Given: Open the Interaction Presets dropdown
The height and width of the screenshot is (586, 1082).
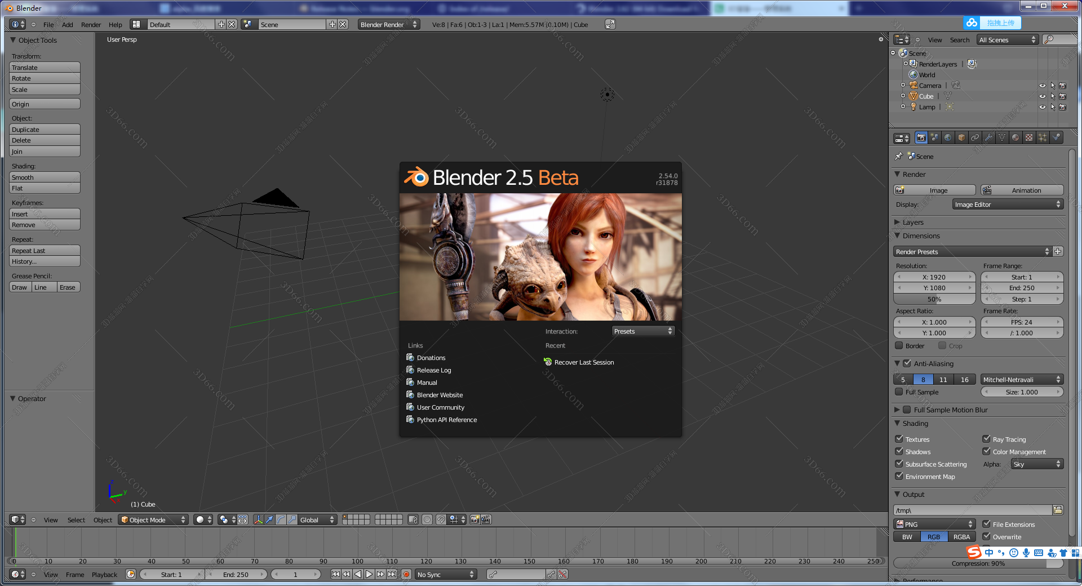Looking at the screenshot, I should (x=642, y=331).
